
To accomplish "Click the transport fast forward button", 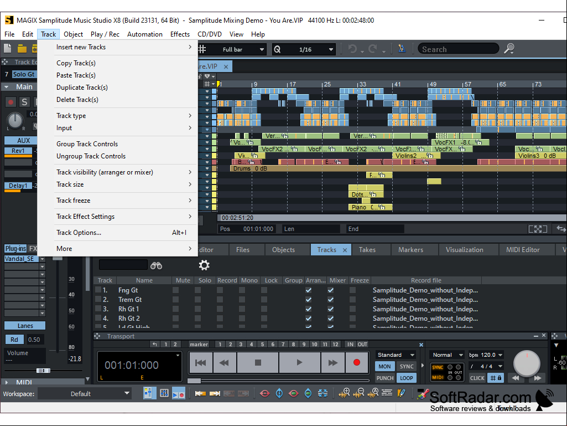I will coord(332,363).
